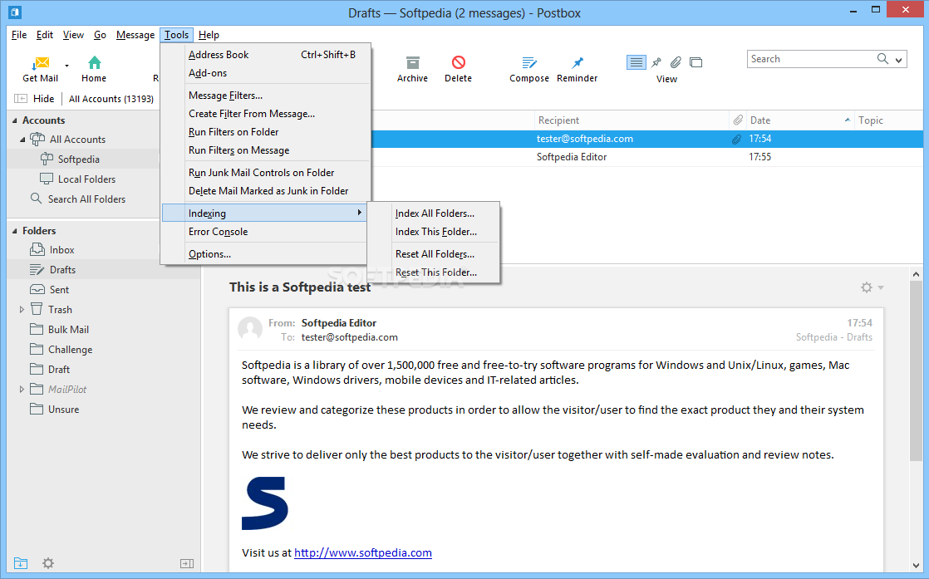Open the Trash folder

pyautogui.click(x=60, y=310)
